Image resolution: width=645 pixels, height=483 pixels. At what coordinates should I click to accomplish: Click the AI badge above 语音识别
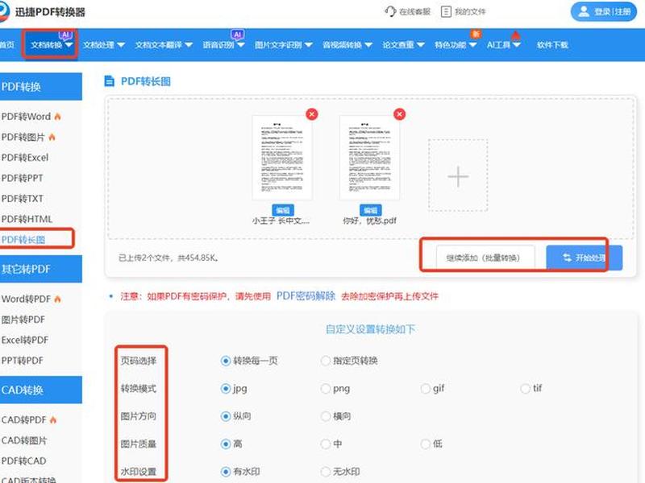coord(237,35)
